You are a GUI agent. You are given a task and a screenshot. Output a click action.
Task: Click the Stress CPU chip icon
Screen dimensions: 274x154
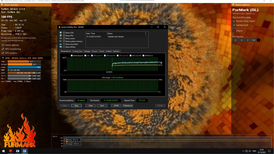pyautogui.click(x=61, y=33)
